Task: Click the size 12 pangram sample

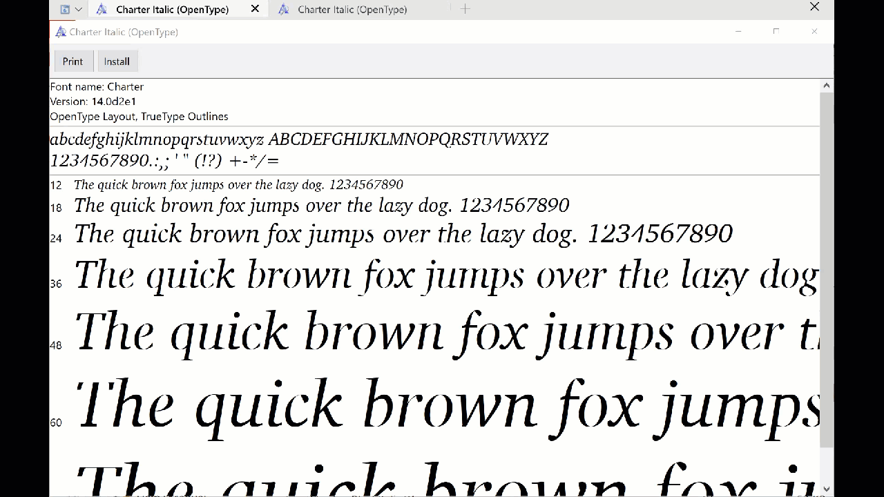Action: [238, 185]
